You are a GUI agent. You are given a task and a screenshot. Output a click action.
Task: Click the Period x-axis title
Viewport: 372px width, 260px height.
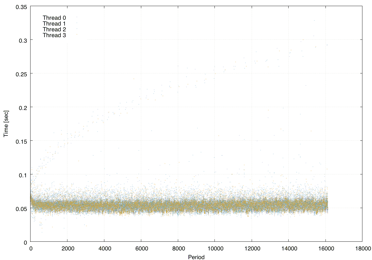(x=196, y=257)
